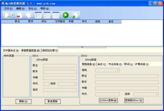Open the ID3v2 流派 dropdown
Viewport: 164px width, 111px height.
tap(146, 94)
